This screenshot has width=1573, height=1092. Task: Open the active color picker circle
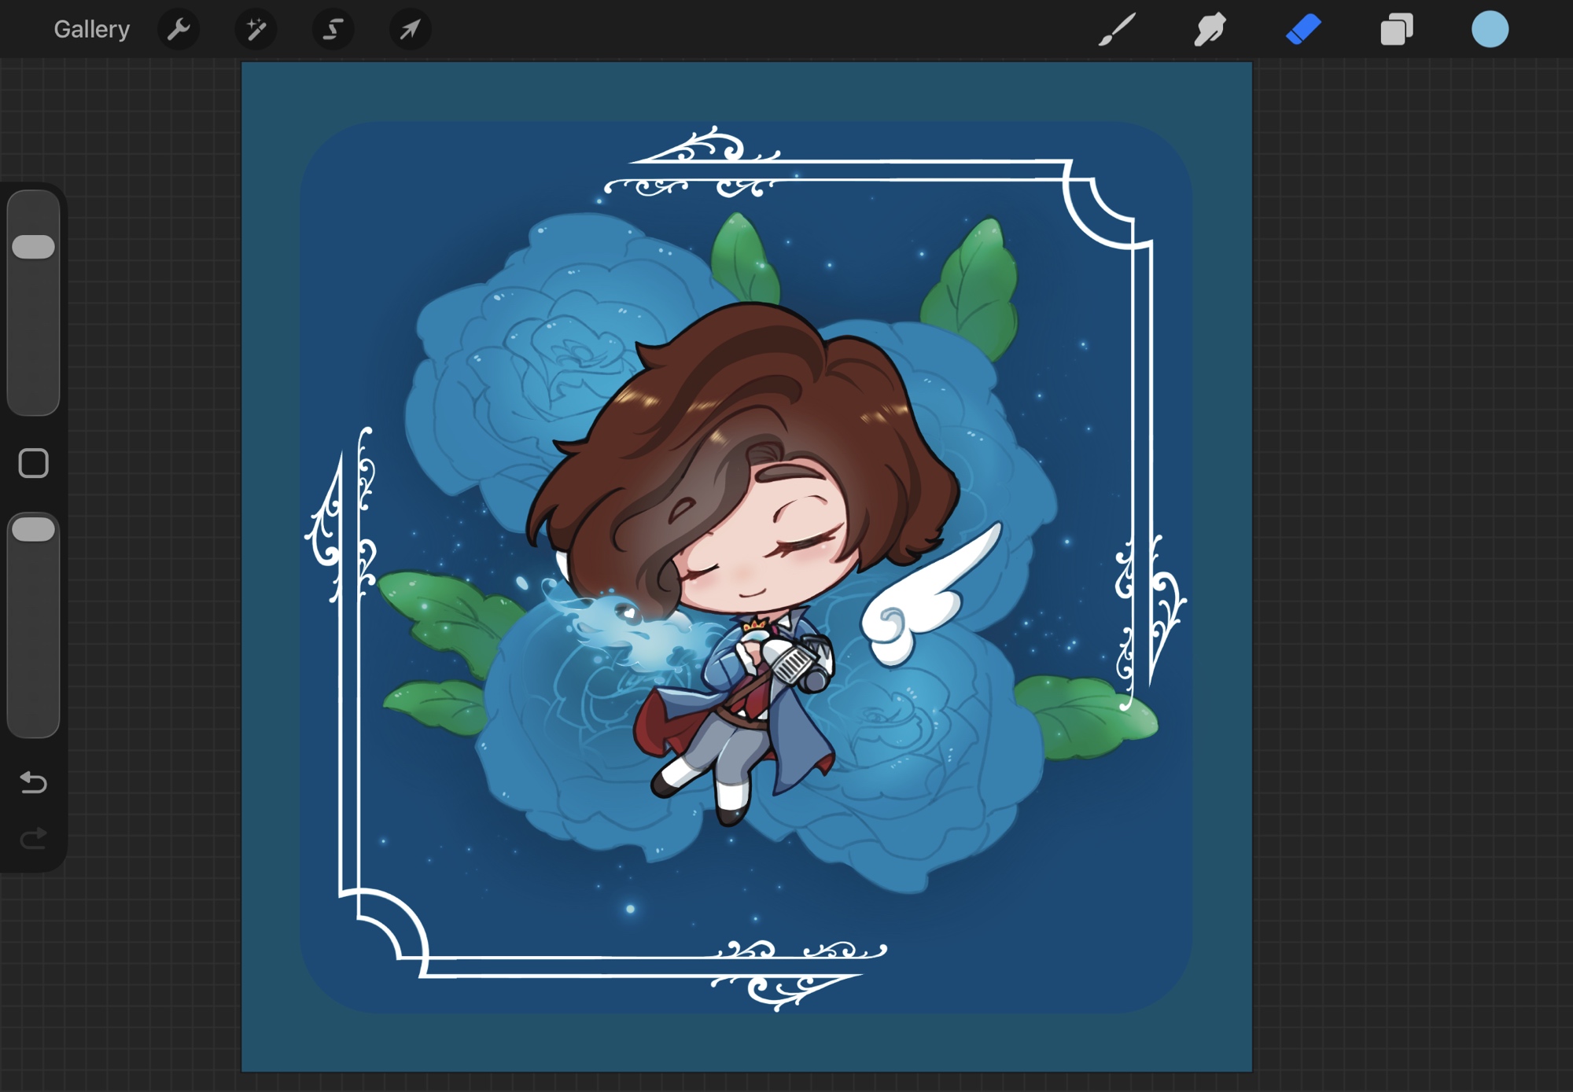[x=1490, y=30]
